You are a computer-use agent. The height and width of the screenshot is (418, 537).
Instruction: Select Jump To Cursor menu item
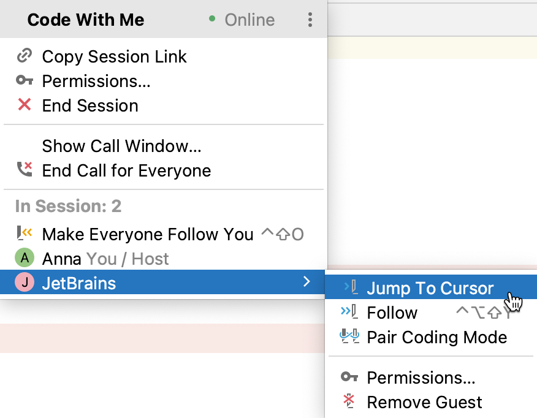pyautogui.click(x=430, y=288)
